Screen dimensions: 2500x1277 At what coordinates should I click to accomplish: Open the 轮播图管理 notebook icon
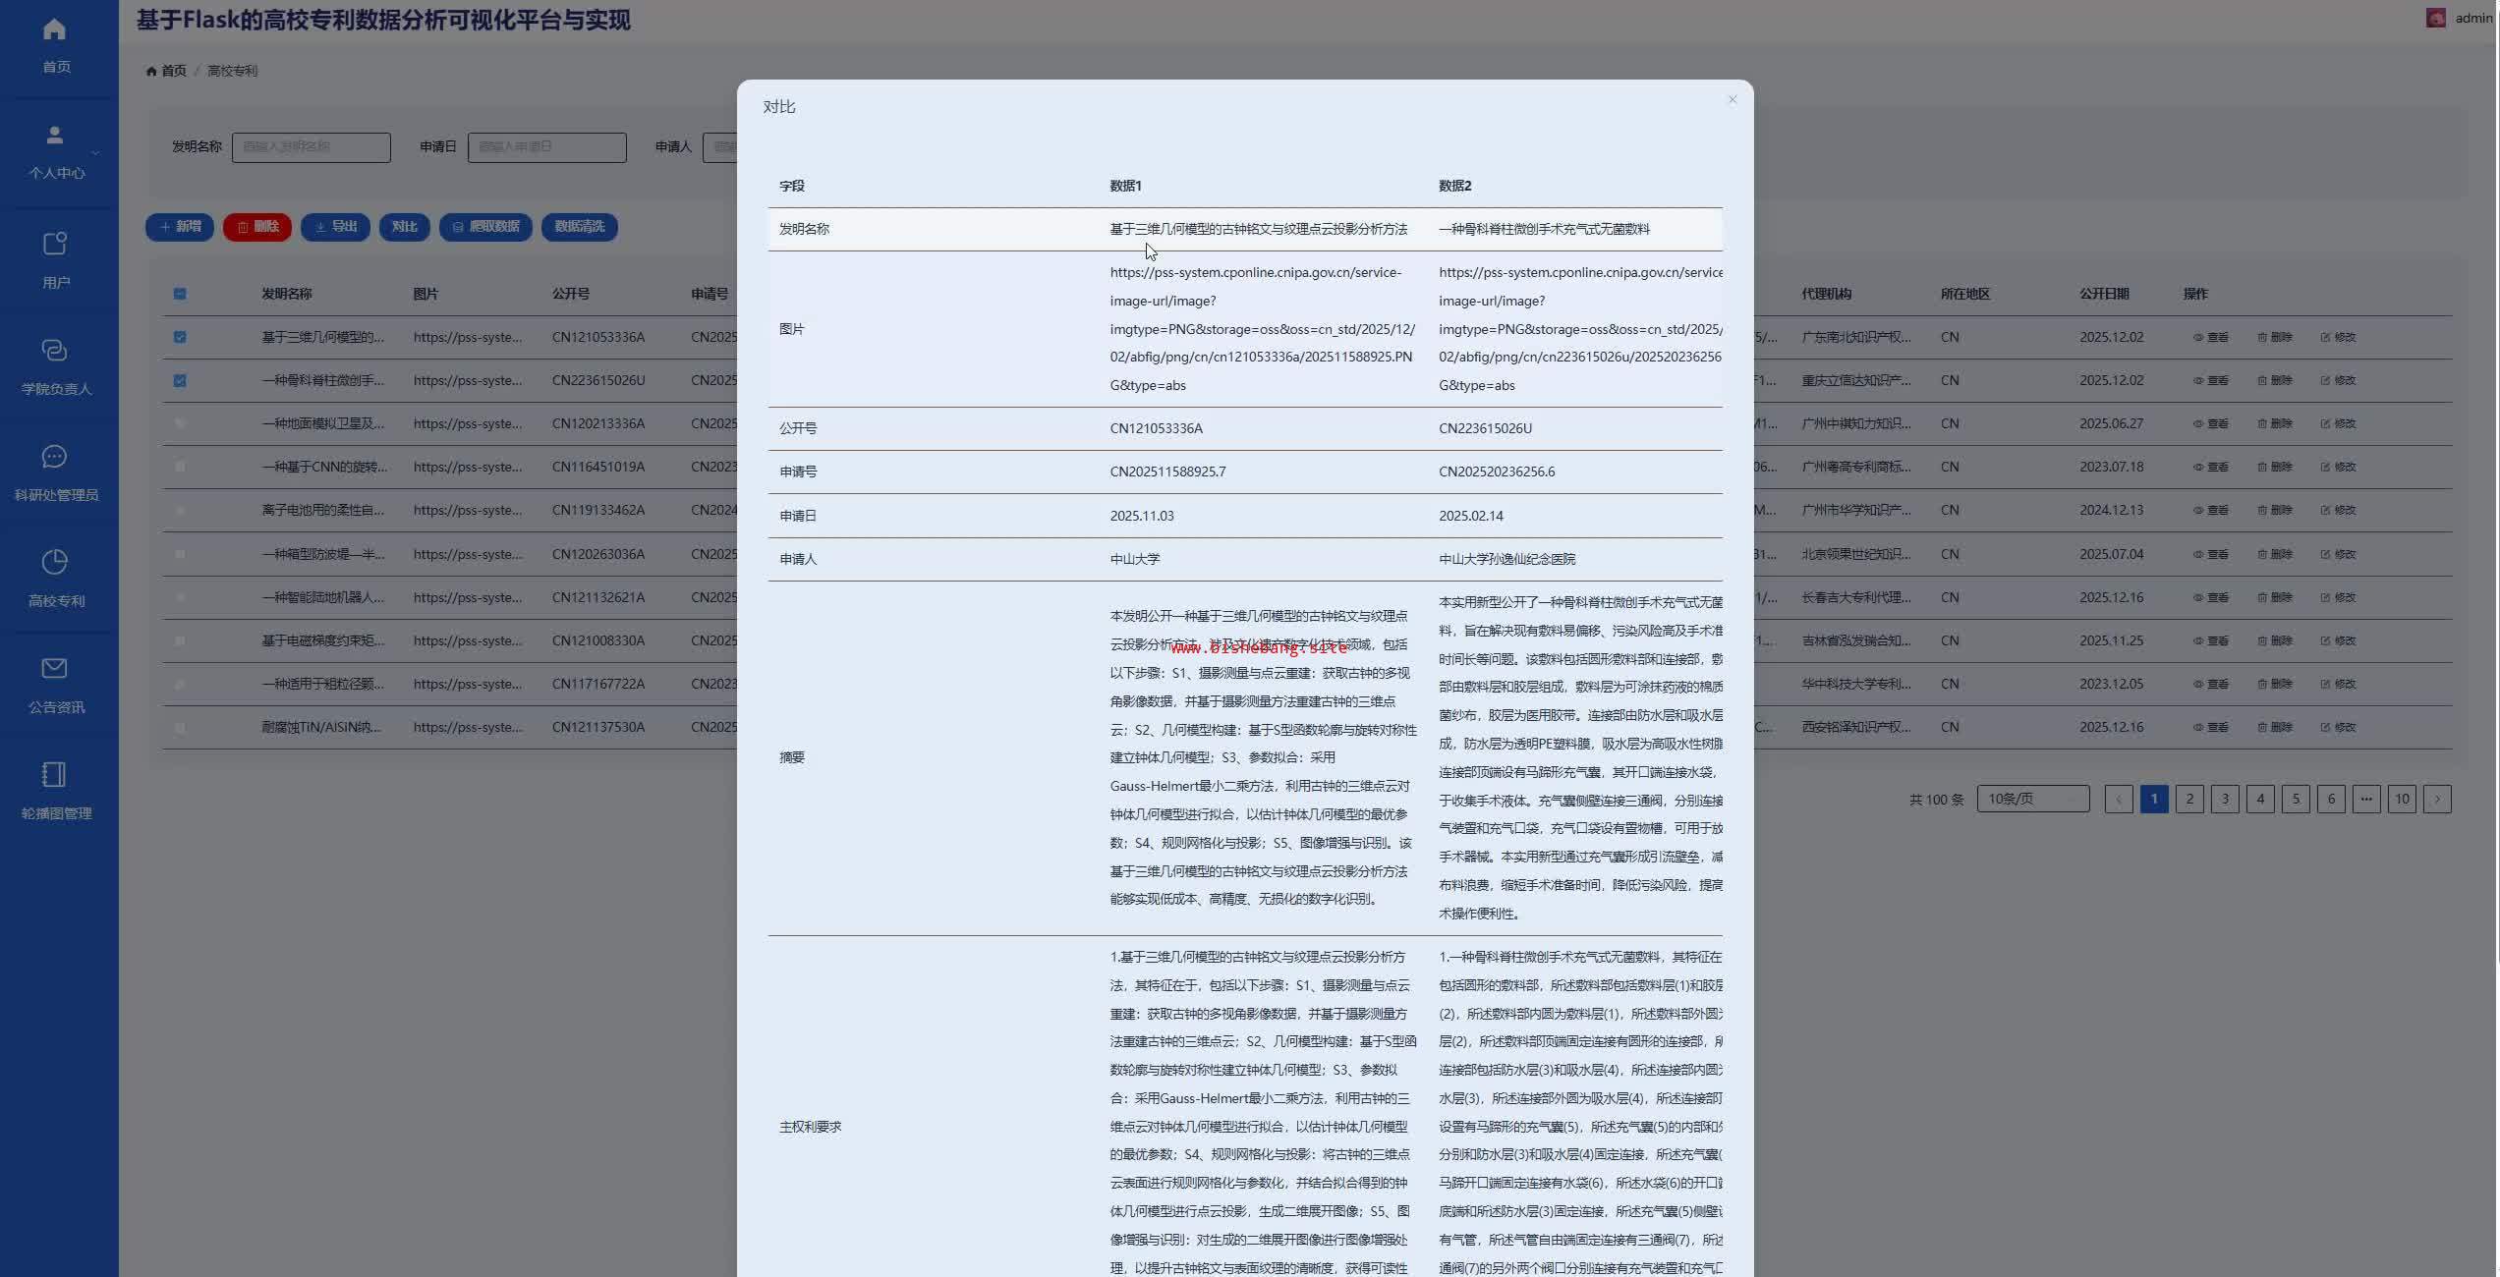point(55,774)
